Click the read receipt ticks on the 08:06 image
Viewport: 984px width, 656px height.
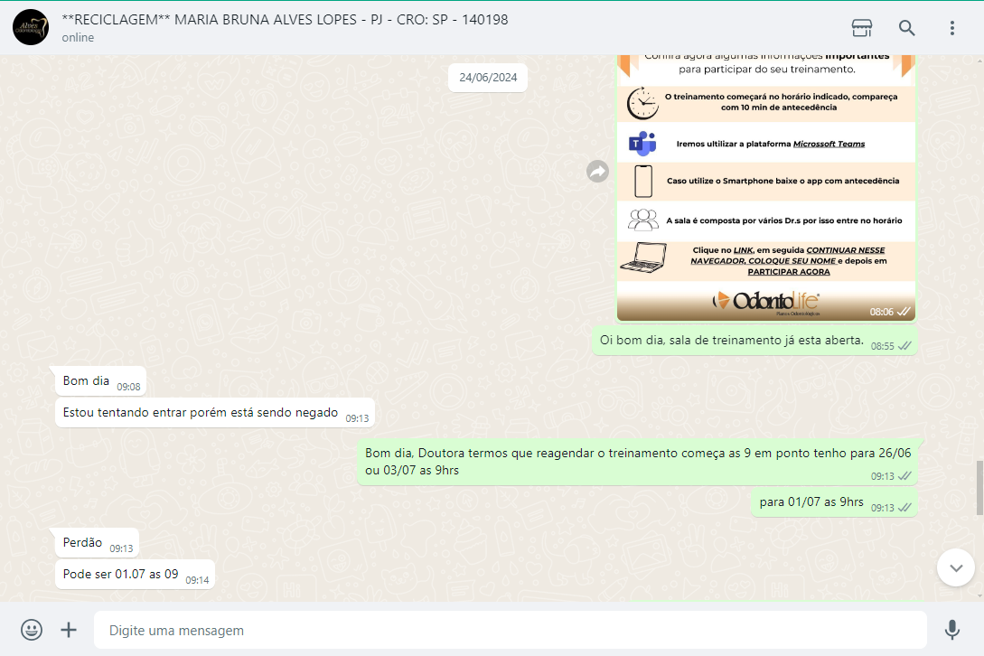904,312
